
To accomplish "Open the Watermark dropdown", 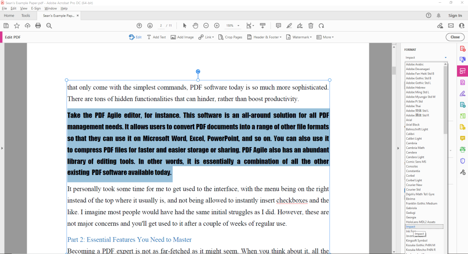I will click(x=299, y=37).
